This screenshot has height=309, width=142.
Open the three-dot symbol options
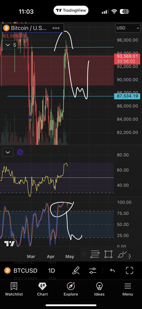pyautogui.click(x=56, y=28)
